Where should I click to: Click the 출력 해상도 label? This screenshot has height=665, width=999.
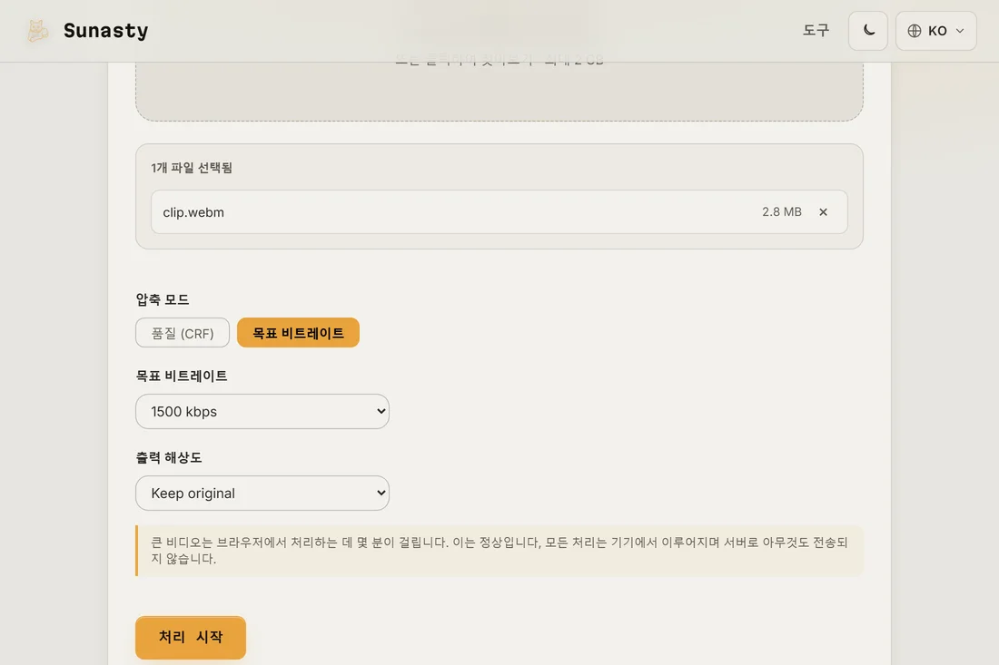point(169,457)
